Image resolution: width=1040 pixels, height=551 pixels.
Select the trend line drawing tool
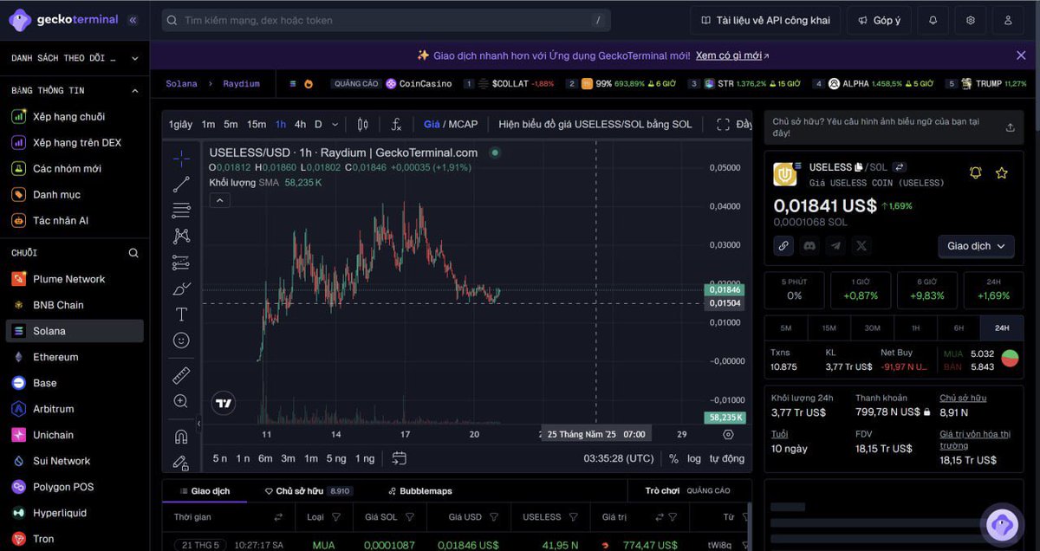(181, 184)
